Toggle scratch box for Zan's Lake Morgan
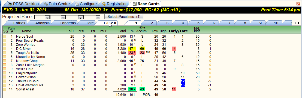The height and width of the screenshot is (98, 302). [x=4, y=65]
